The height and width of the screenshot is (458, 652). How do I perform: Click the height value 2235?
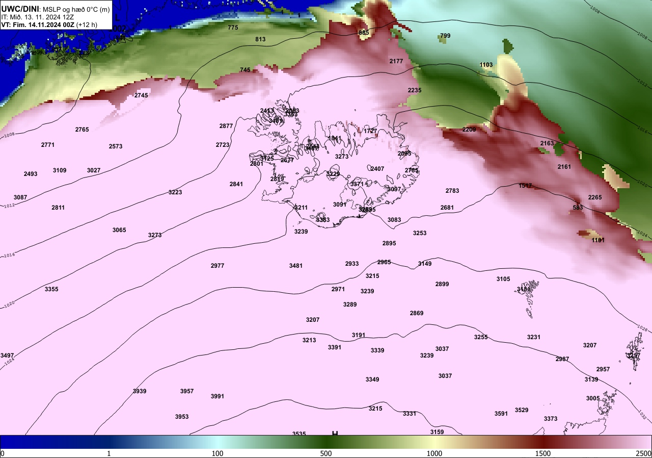pyautogui.click(x=415, y=90)
